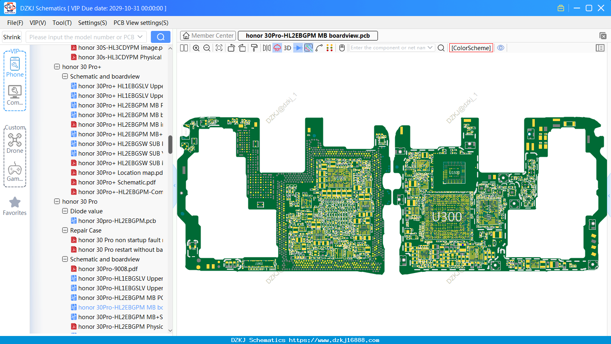Image resolution: width=611 pixels, height=344 pixels.
Task: Click the gift icon in title bar
Action: [x=561, y=8]
